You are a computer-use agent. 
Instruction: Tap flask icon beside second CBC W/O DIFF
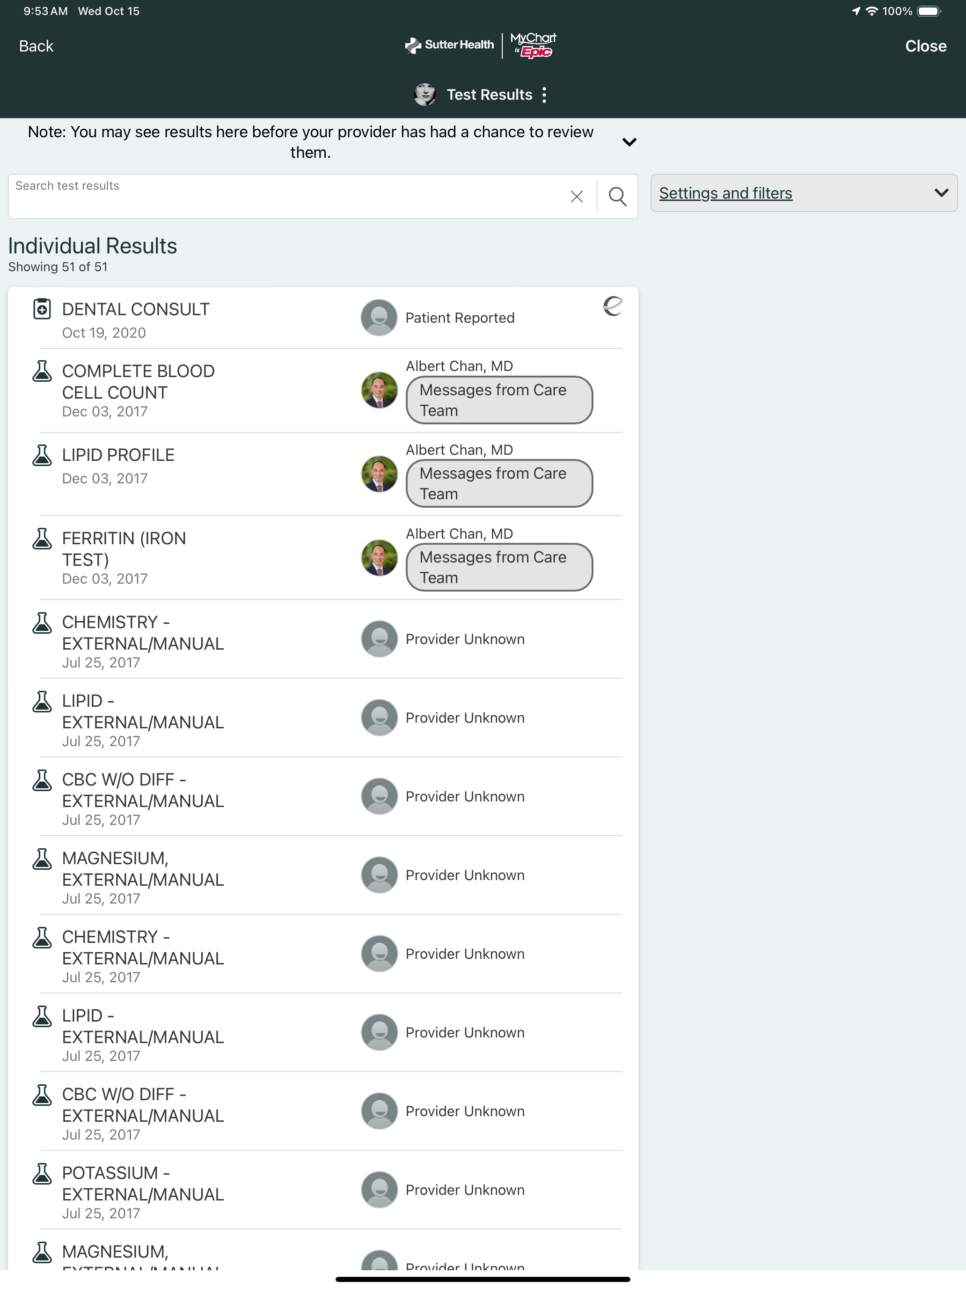click(x=42, y=1095)
